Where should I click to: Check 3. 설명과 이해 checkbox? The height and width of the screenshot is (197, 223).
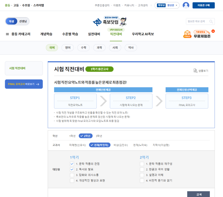pos(142,175)
